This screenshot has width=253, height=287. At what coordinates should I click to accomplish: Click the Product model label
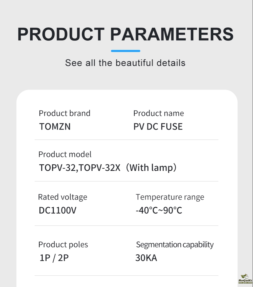point(65,154)
